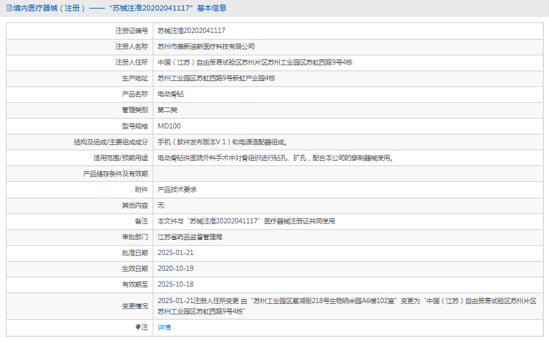
Task: Select expiry date 2025-10-18
Action: (175, 284)
